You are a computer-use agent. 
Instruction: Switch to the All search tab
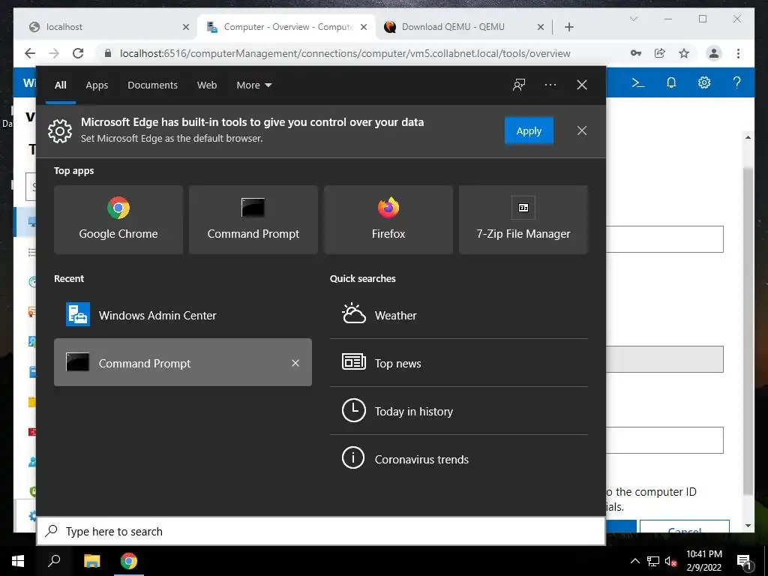(x=61, y=85)
